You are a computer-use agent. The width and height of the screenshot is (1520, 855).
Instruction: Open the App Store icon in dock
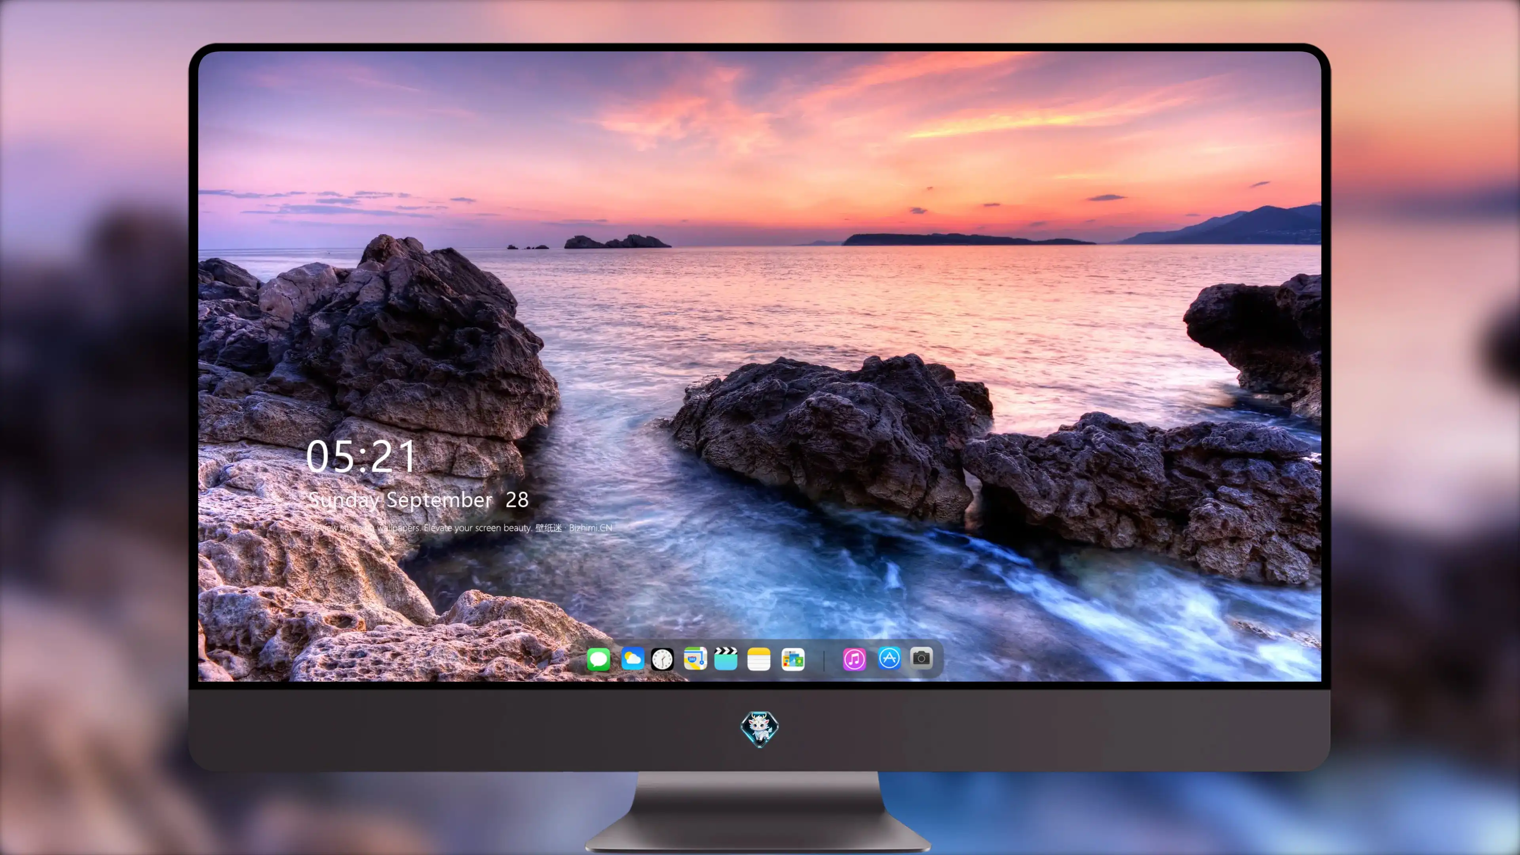point(889,658)
